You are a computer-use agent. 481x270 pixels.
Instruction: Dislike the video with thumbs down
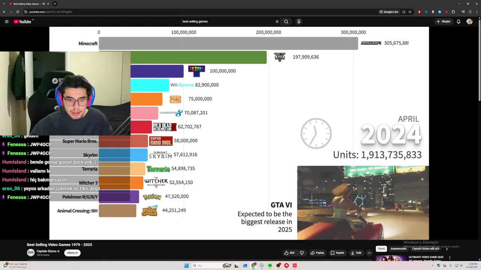pyautogui.click(x=302, y=253)
